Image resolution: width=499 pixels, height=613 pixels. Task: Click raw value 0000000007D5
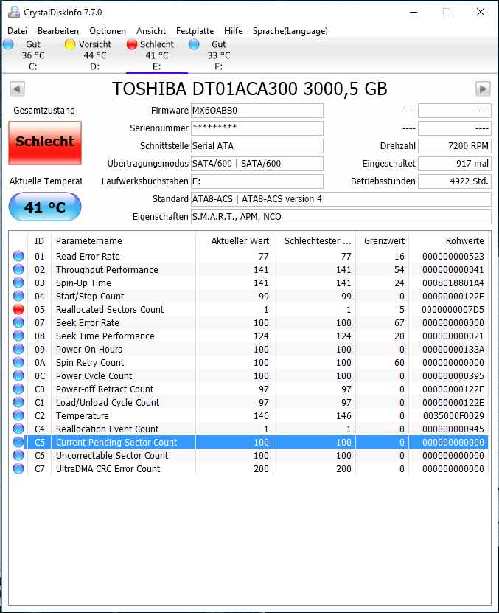pos(453,310)
